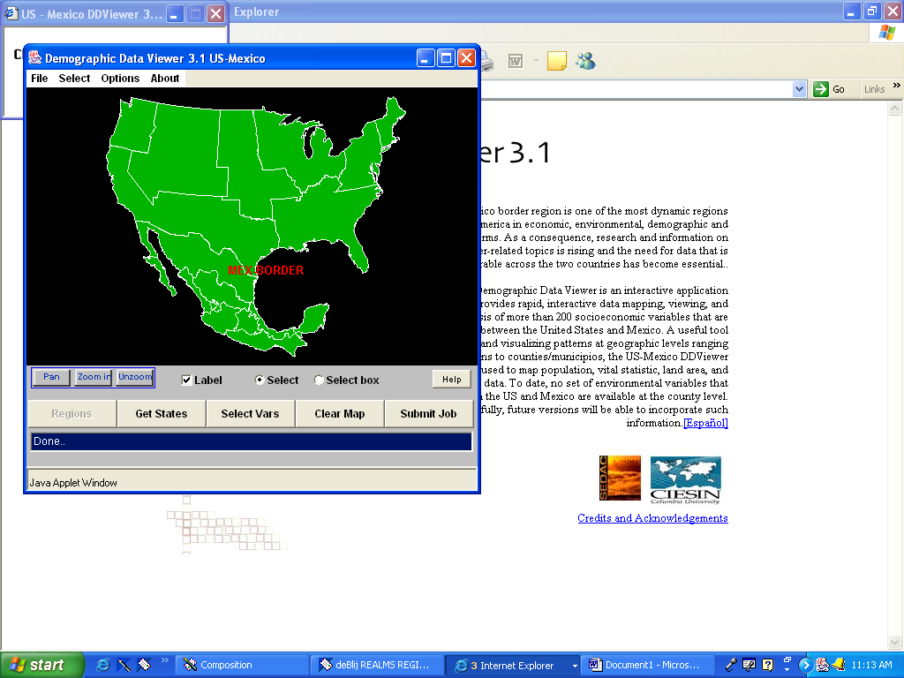Click the MEX.BORDER label on the map
Screen dimensions: 904x678
click(x=266, y=270)
